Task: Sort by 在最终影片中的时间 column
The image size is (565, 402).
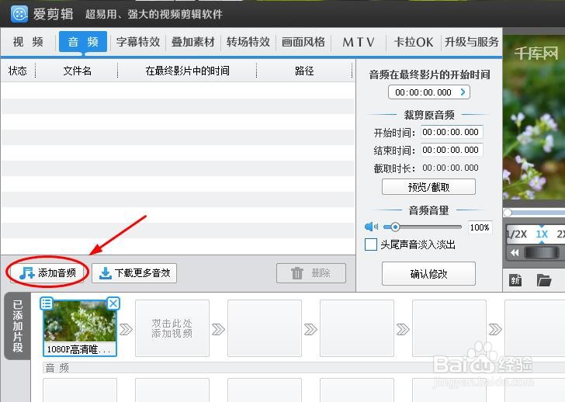Action: 187,71
